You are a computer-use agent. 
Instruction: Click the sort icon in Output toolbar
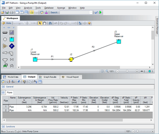pos(13,82)
